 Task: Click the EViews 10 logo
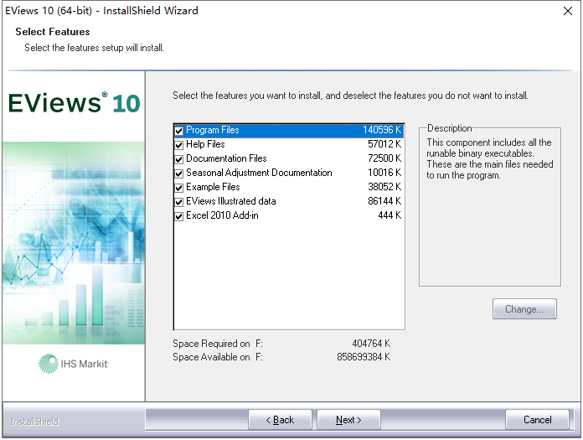click(x=74, y=104)
